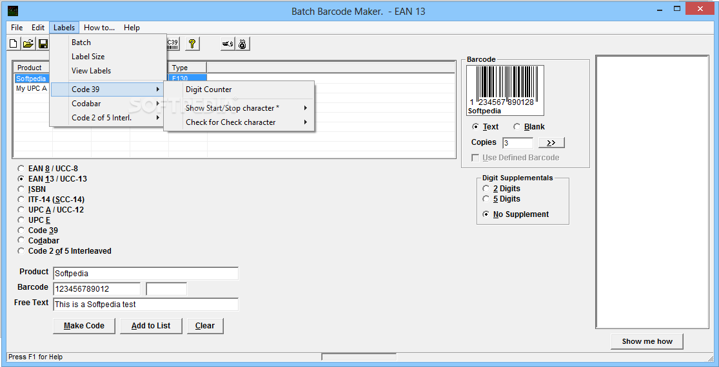
Task: Click the barcode preview image
Action: [x=506, y=90]
